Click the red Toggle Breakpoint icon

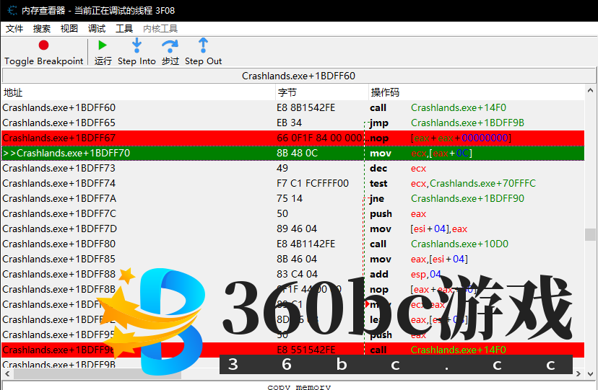(x=43, y=45)
